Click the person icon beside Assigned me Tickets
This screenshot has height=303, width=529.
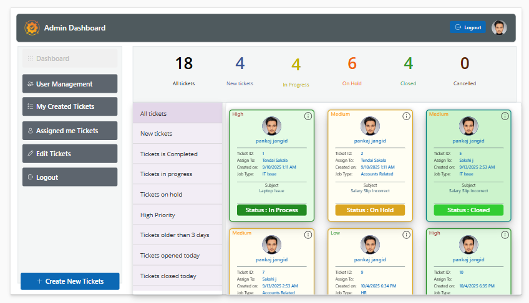[31, 131]
